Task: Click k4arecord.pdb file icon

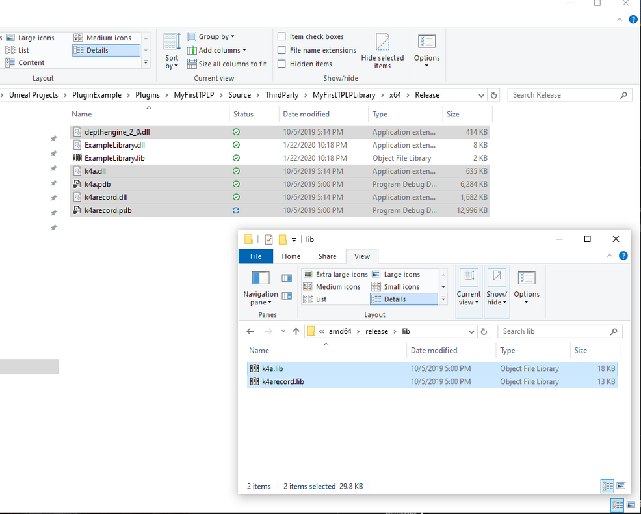Action: pos(77,210)
